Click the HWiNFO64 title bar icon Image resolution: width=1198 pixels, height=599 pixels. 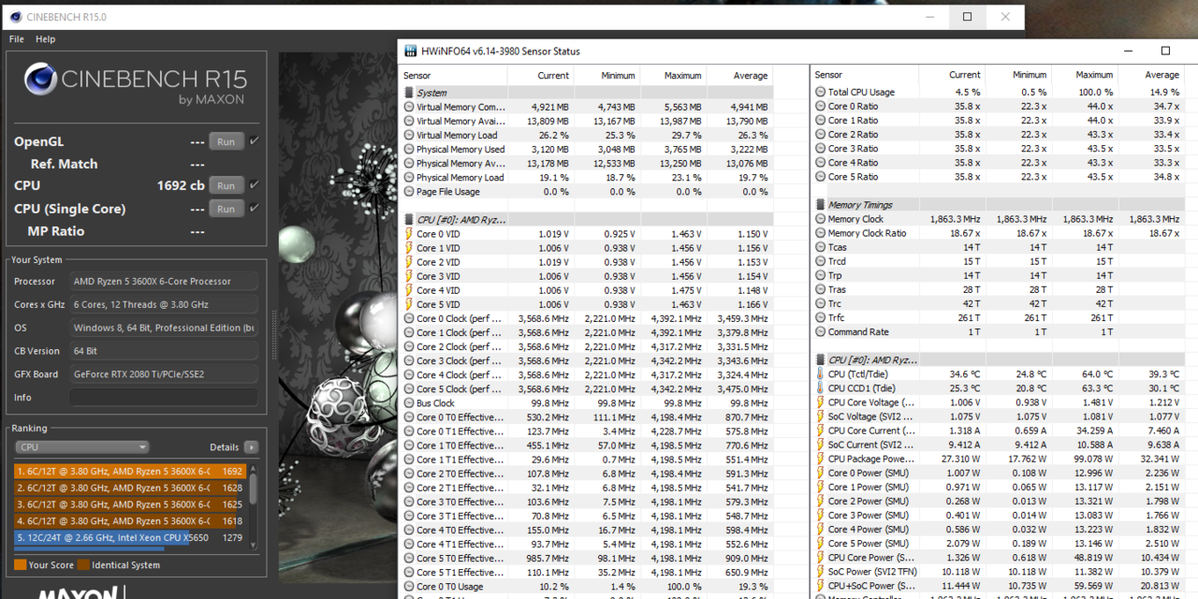pyautogui.click(x=411, y=51)
